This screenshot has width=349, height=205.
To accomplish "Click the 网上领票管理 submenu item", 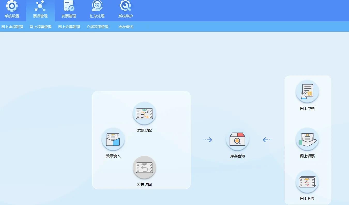I will 41,27.
